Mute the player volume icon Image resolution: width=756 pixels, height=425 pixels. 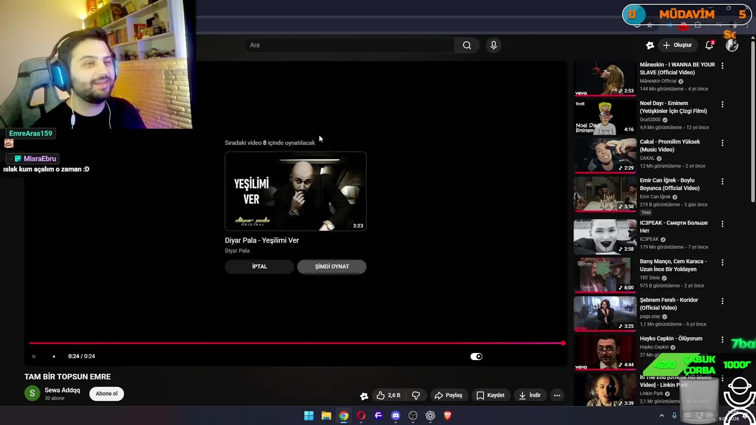point(54,357)
